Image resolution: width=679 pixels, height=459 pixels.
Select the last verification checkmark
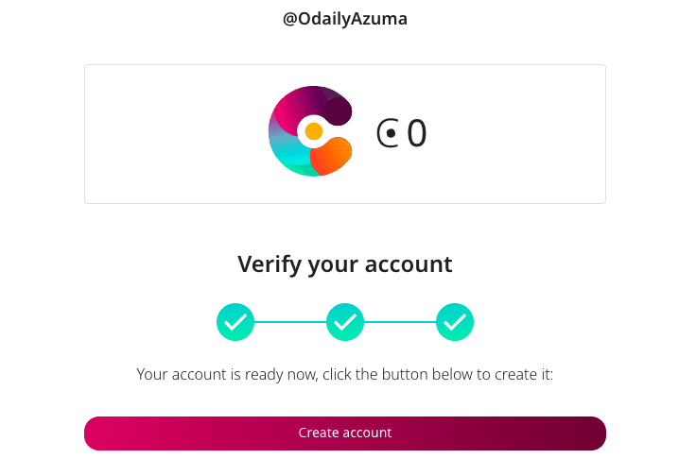point(455,322)
